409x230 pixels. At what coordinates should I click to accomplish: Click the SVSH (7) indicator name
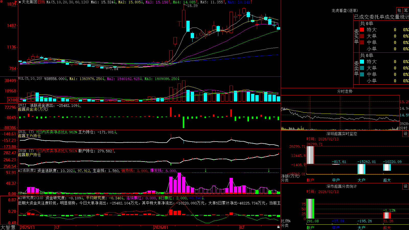26,151
